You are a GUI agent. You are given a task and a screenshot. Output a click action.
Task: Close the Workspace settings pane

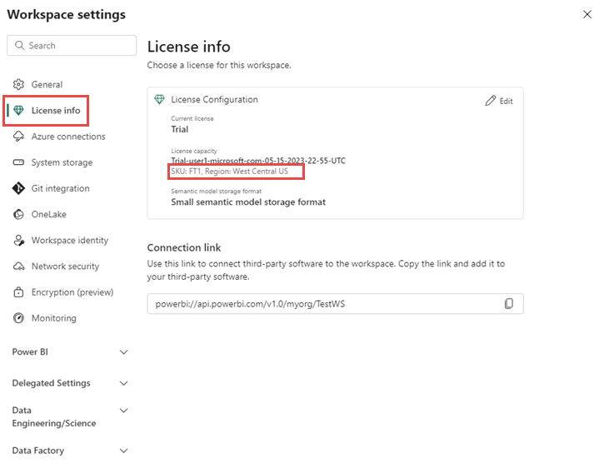(587, 14)
